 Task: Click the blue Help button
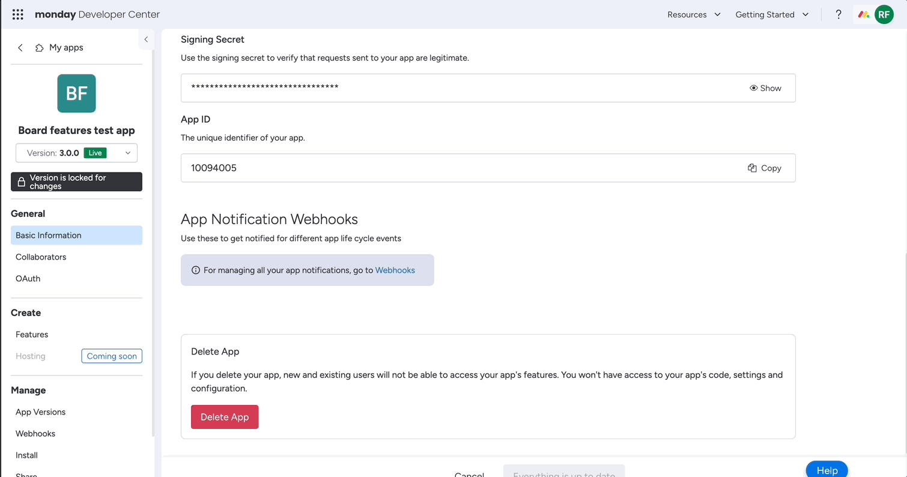(827, 470)
